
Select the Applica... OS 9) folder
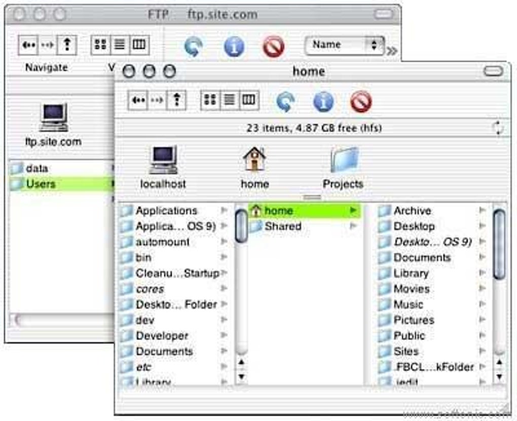(175, 226)
